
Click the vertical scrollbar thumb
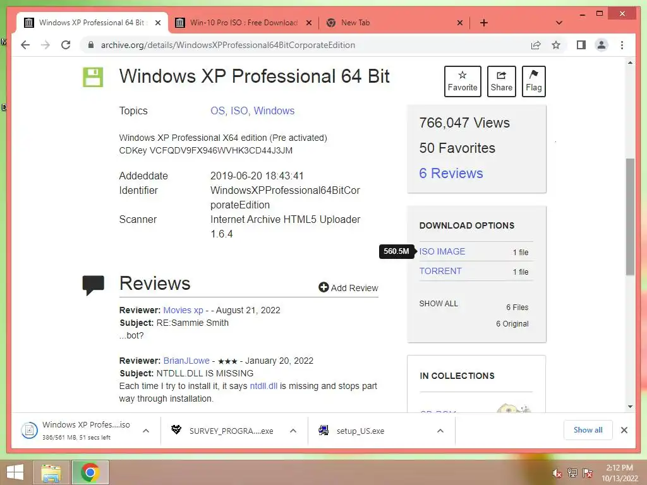coord(630,217)
